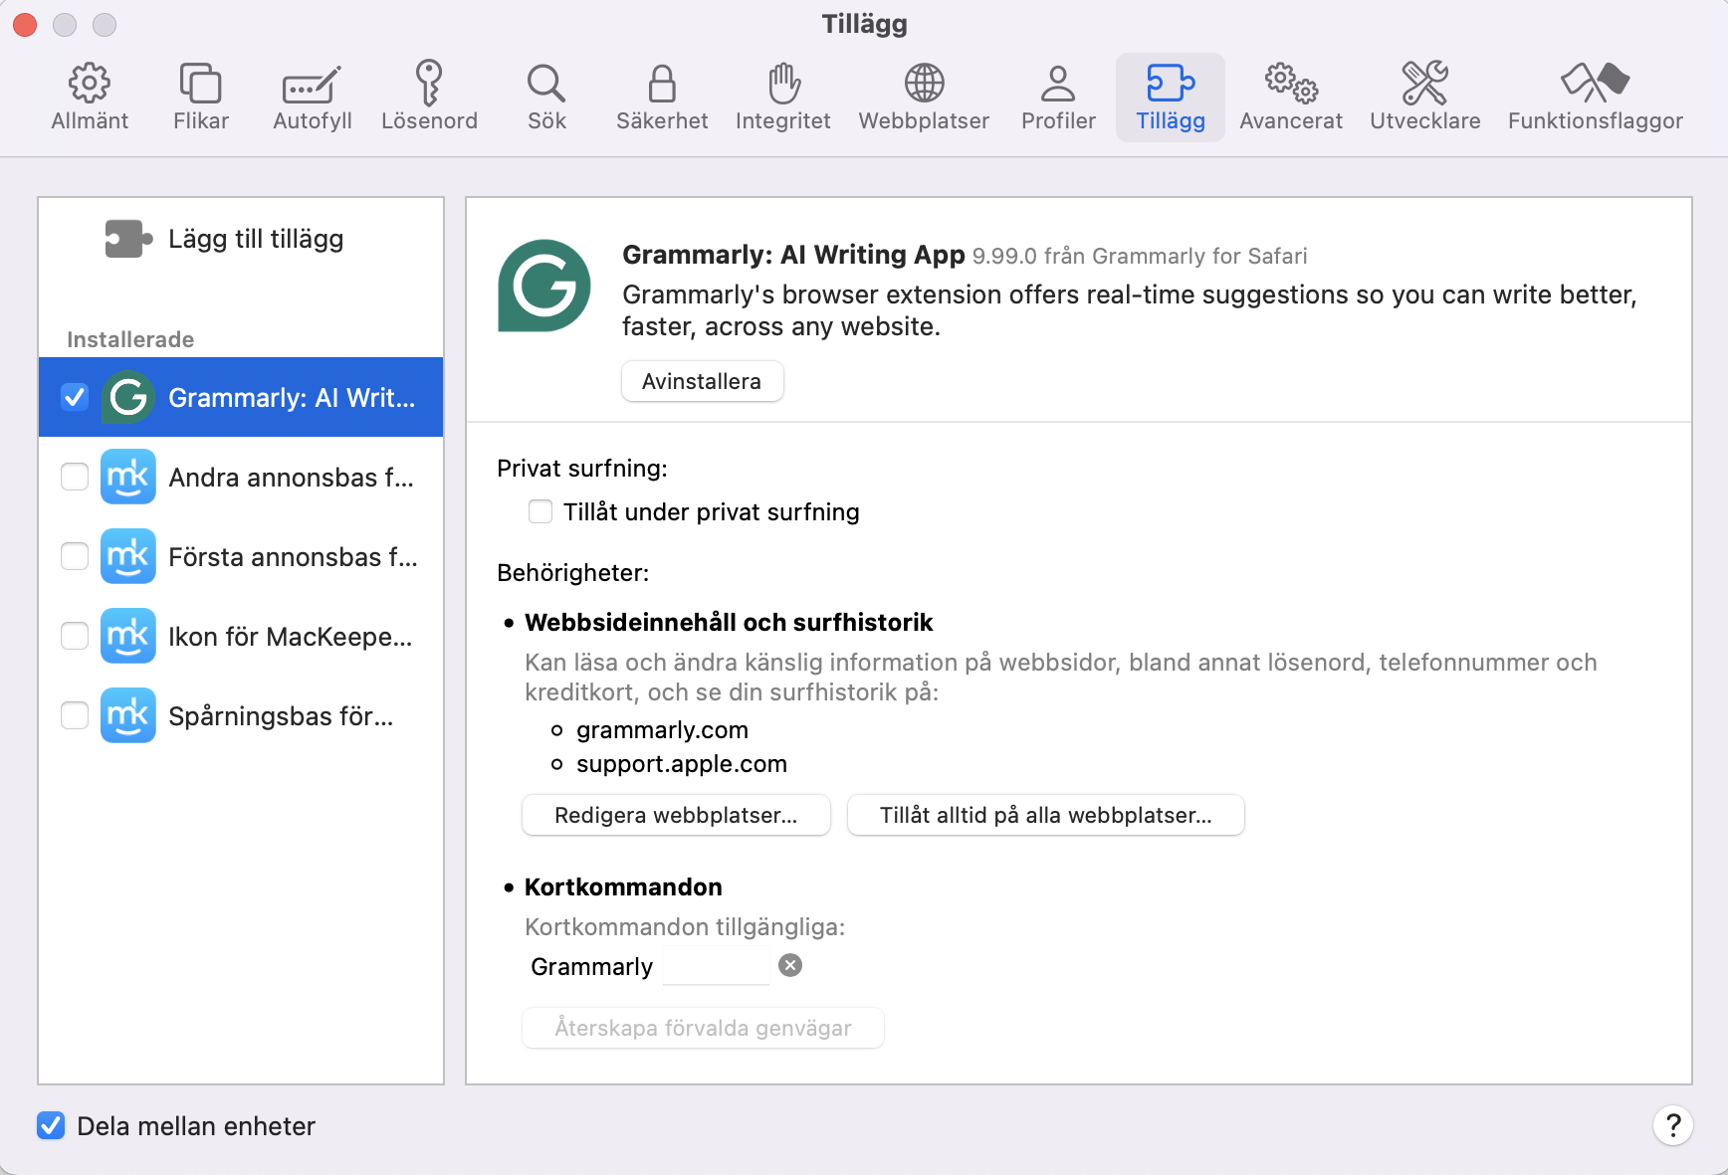Clear the Grammarly shortcut with the x icon
1728x1175 pixels.
click(790, 965)
